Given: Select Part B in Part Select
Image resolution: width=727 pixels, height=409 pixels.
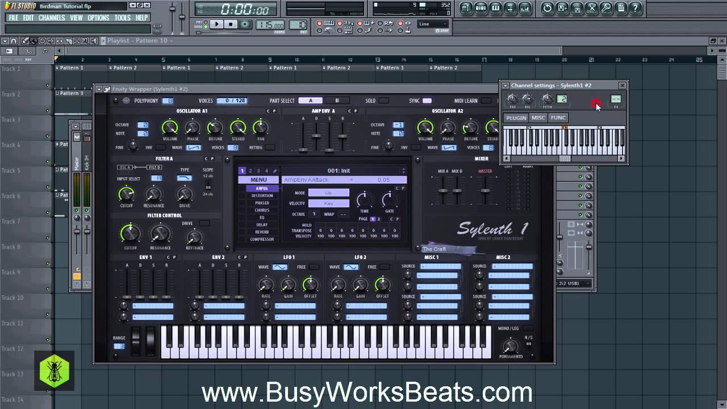Looking at the screenshot, I should [337, 101].
